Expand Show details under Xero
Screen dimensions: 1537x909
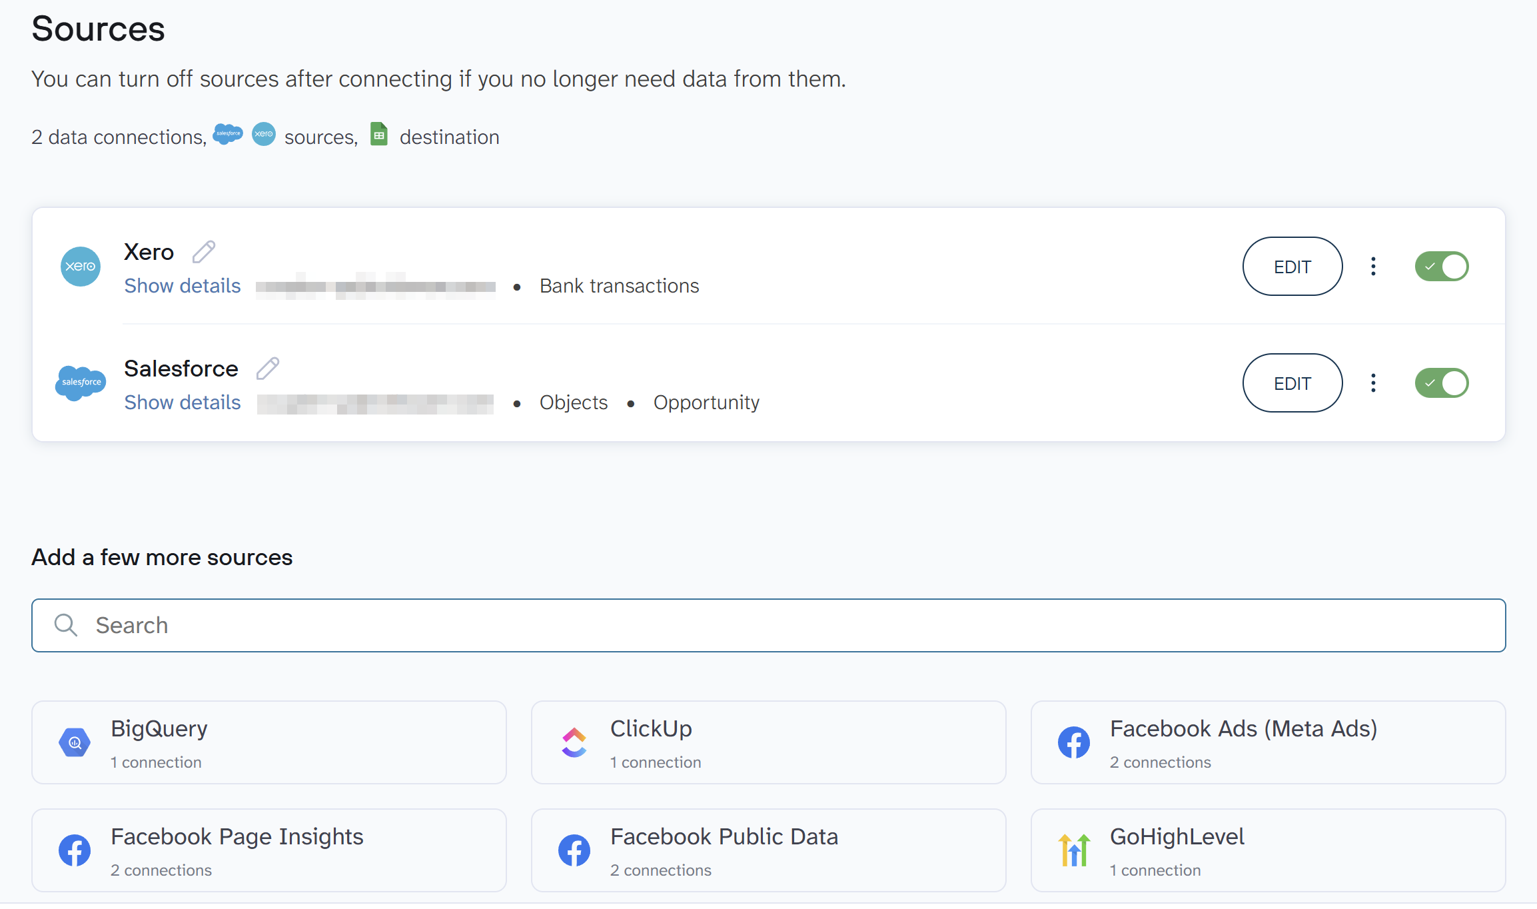click(183, 286)
